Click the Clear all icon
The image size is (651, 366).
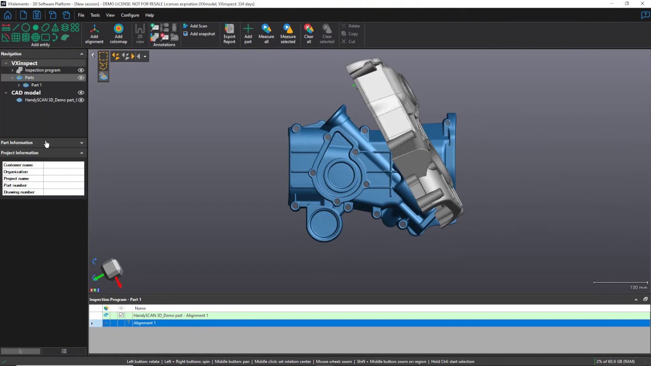[x=308, y=32]
